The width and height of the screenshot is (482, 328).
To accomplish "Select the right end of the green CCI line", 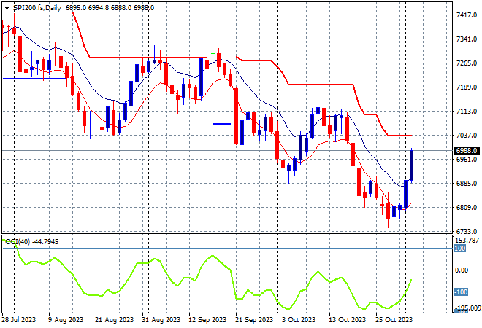I will pos(411,280).
